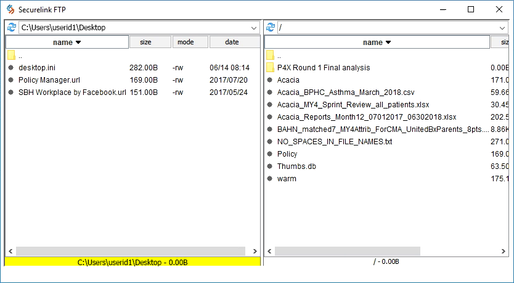Click the bullet icon beside desktop.ini
The height and width of the screenshot is (283, 514).
pyautogui.click(x=11, y=68)
